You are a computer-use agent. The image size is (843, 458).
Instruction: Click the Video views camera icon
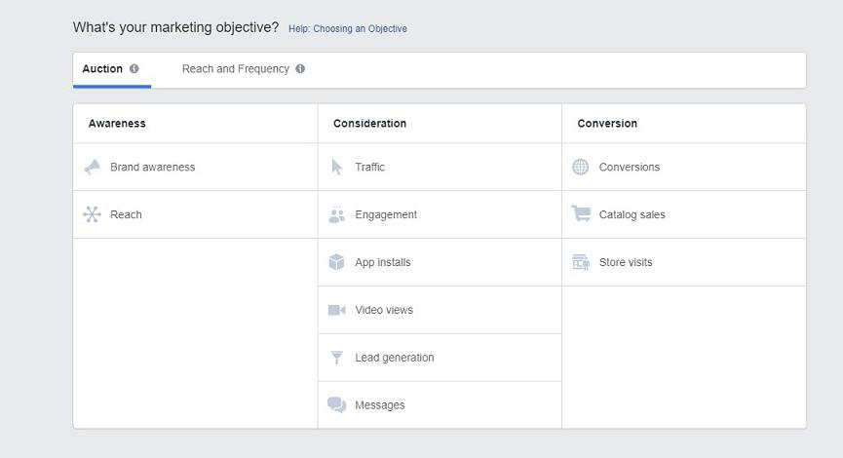337,310
